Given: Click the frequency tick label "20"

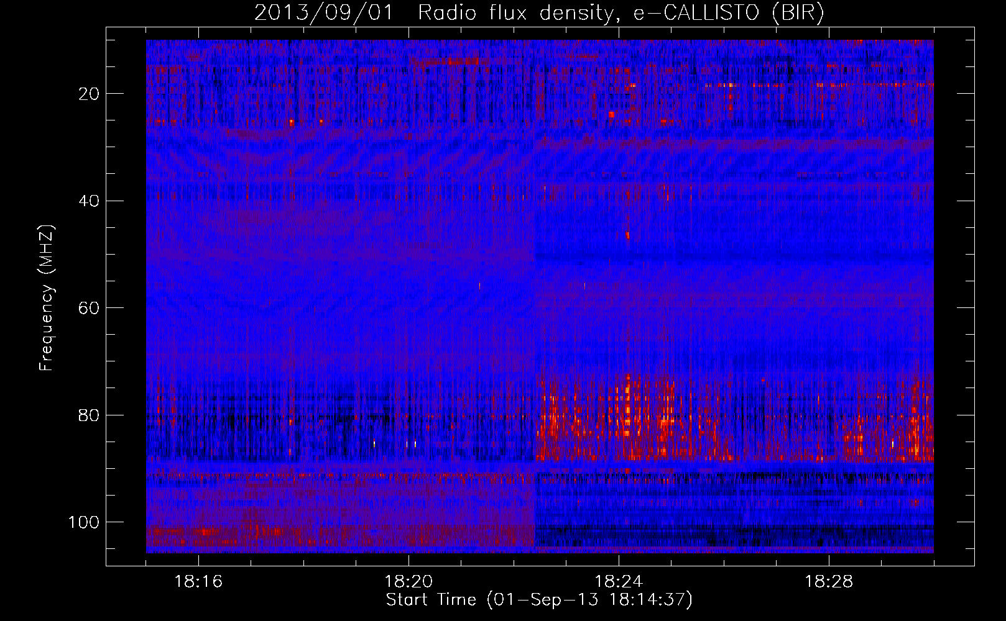Looking at the screenshot, I should 90,94.
